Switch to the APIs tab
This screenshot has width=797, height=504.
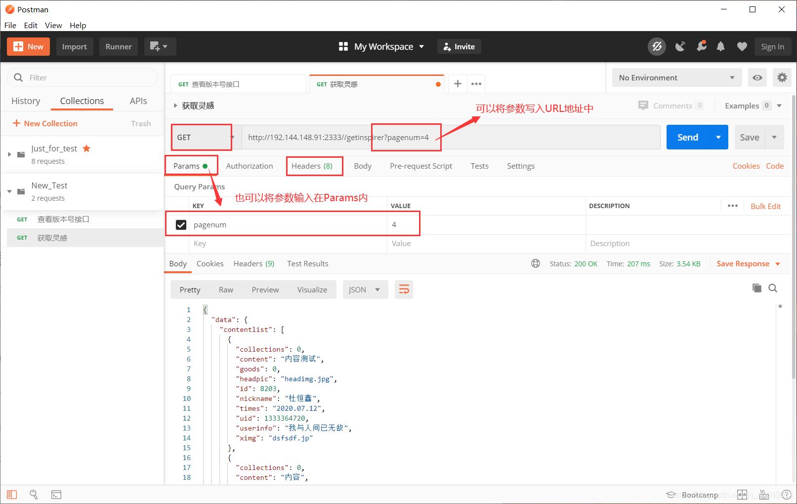pyautogui.click(x=138, y=101)
